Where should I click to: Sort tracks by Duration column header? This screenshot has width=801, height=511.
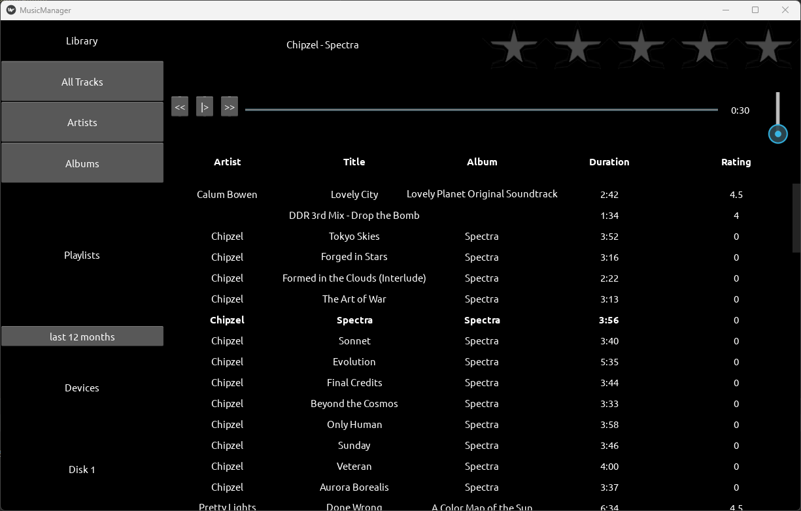coord(609,162)
